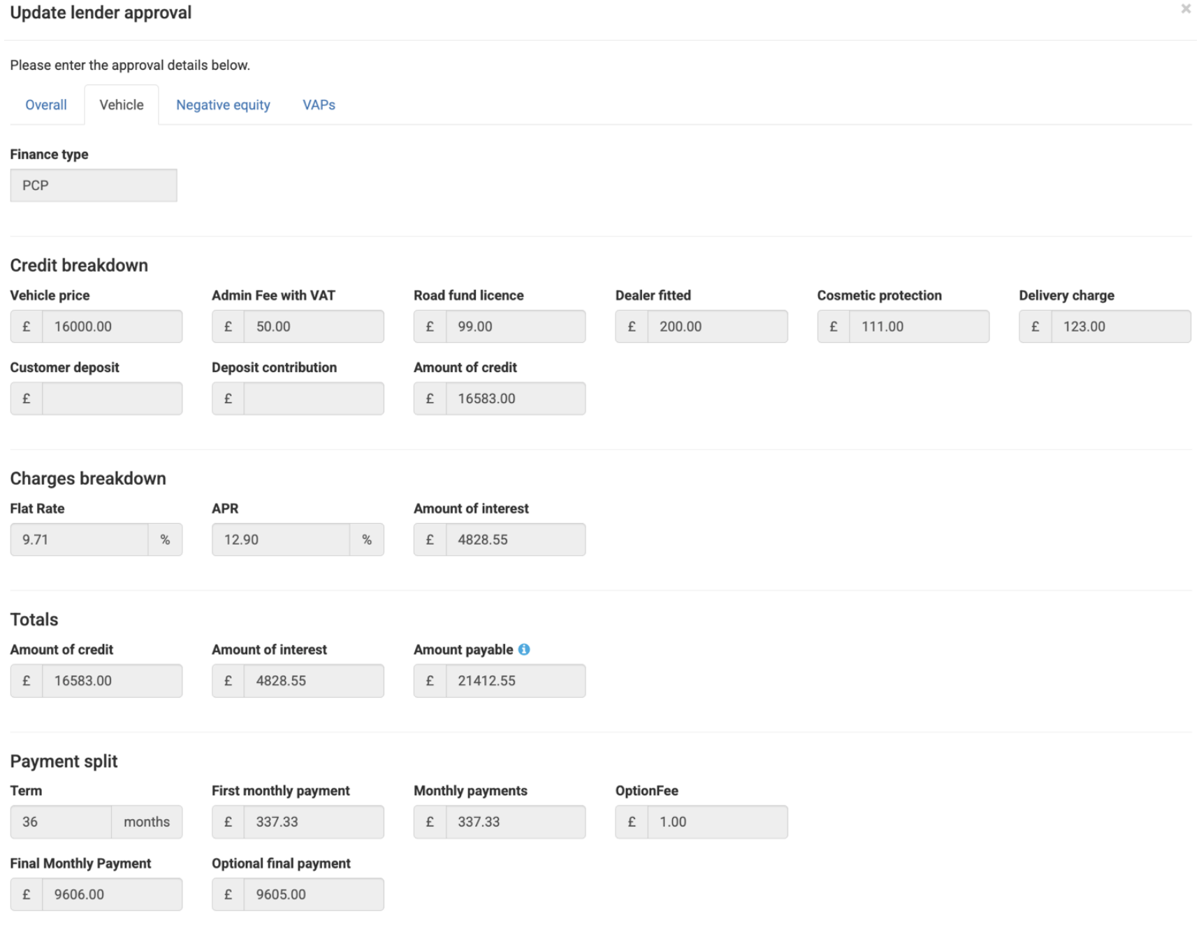Focus the Admin Fee with VAT field
1199x926 pixels.
[313, 327]
